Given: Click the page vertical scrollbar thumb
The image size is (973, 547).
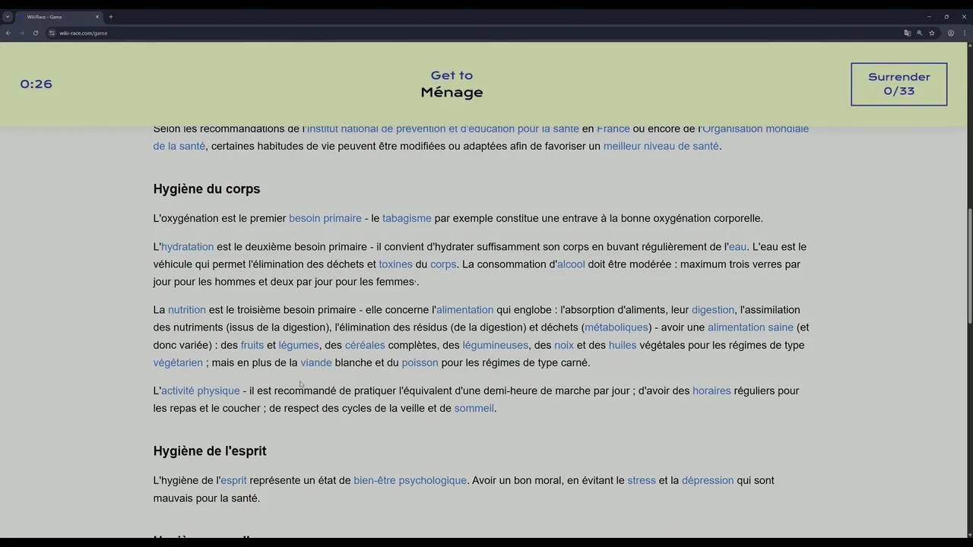Looking at the screenshot, I should click(969, 266).
